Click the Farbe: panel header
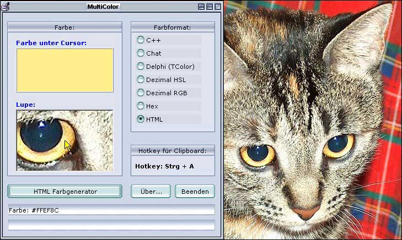 click(65, 28)
